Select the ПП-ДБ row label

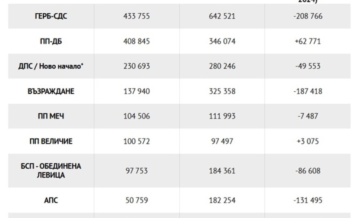click(x=51, y=41)
